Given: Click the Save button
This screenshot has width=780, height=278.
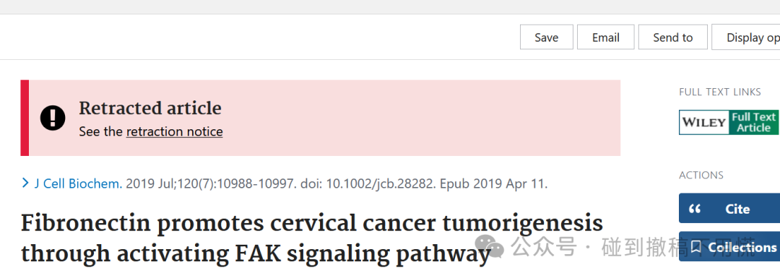Looking at the screenshot, I should point(546,38).
